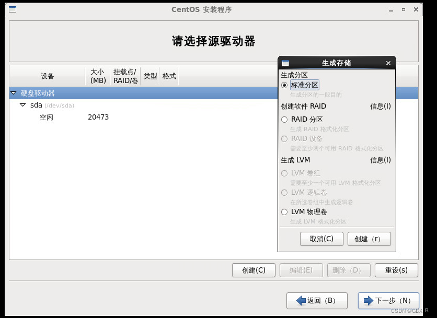437x318 pixels.
Task: Click the 生成存储 dialog title icon
Action: click(x=283, y=63)
